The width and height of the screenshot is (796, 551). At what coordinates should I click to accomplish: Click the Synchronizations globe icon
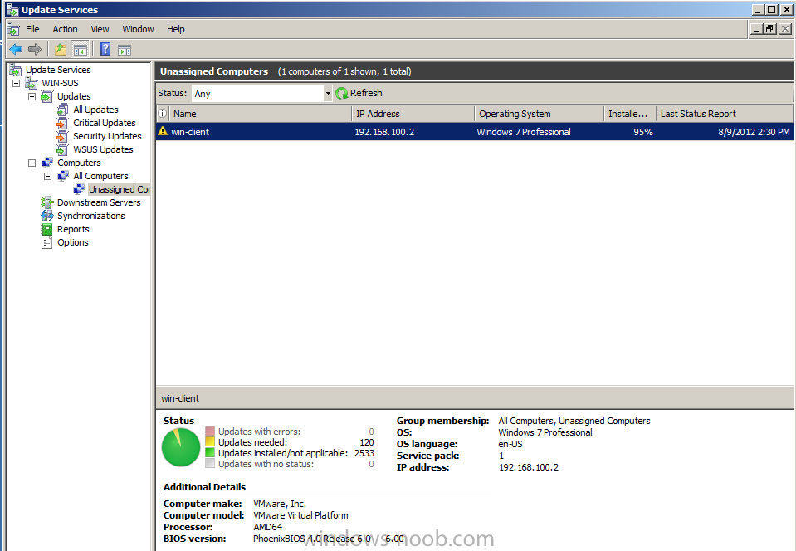47,216
